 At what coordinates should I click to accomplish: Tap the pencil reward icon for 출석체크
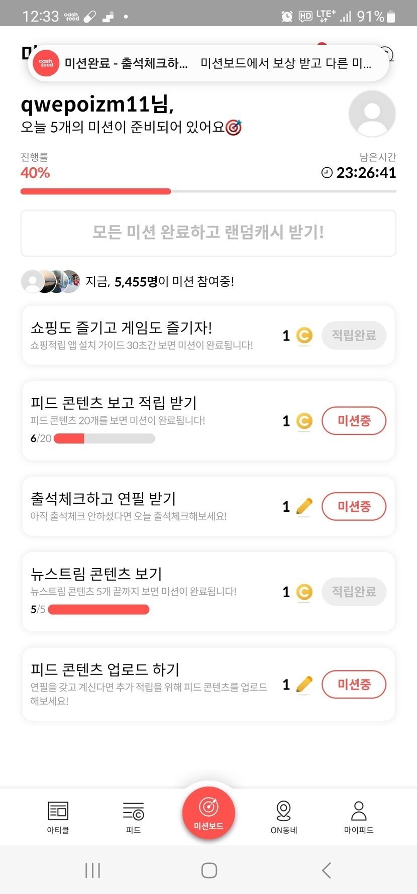coord(304,506)
